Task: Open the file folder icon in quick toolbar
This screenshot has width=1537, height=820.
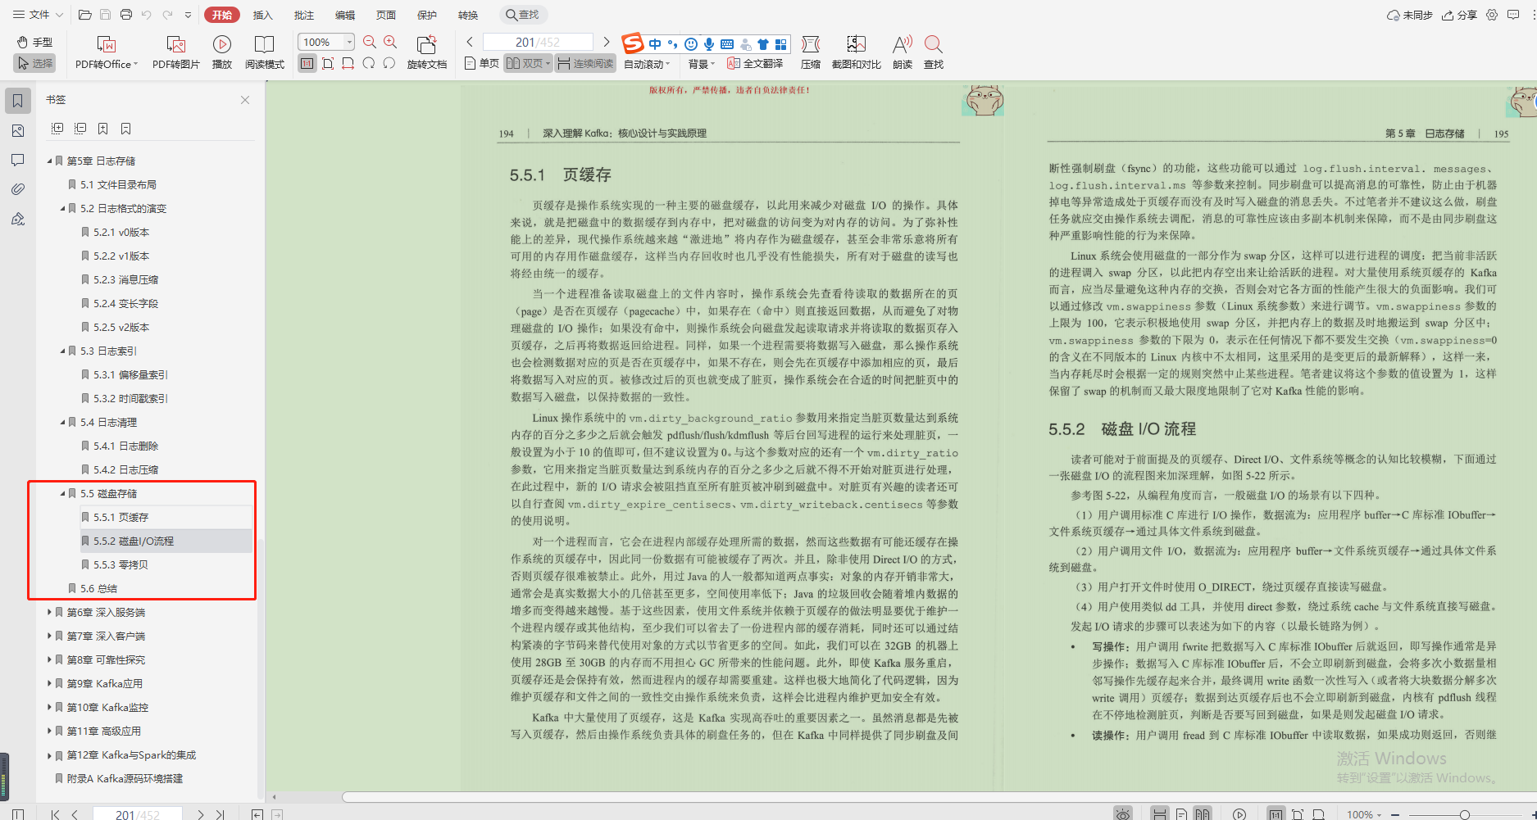Action: [x=84, y=15]
